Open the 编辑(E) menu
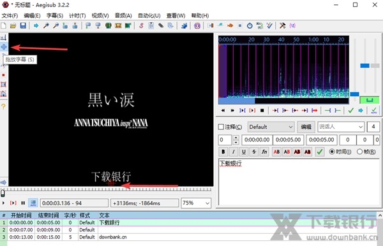 coord(32,15)
